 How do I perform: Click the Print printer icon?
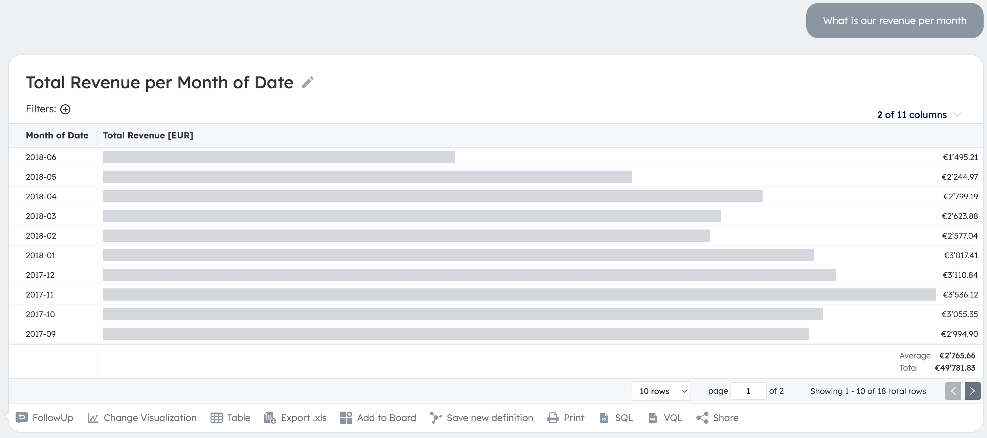553,418
